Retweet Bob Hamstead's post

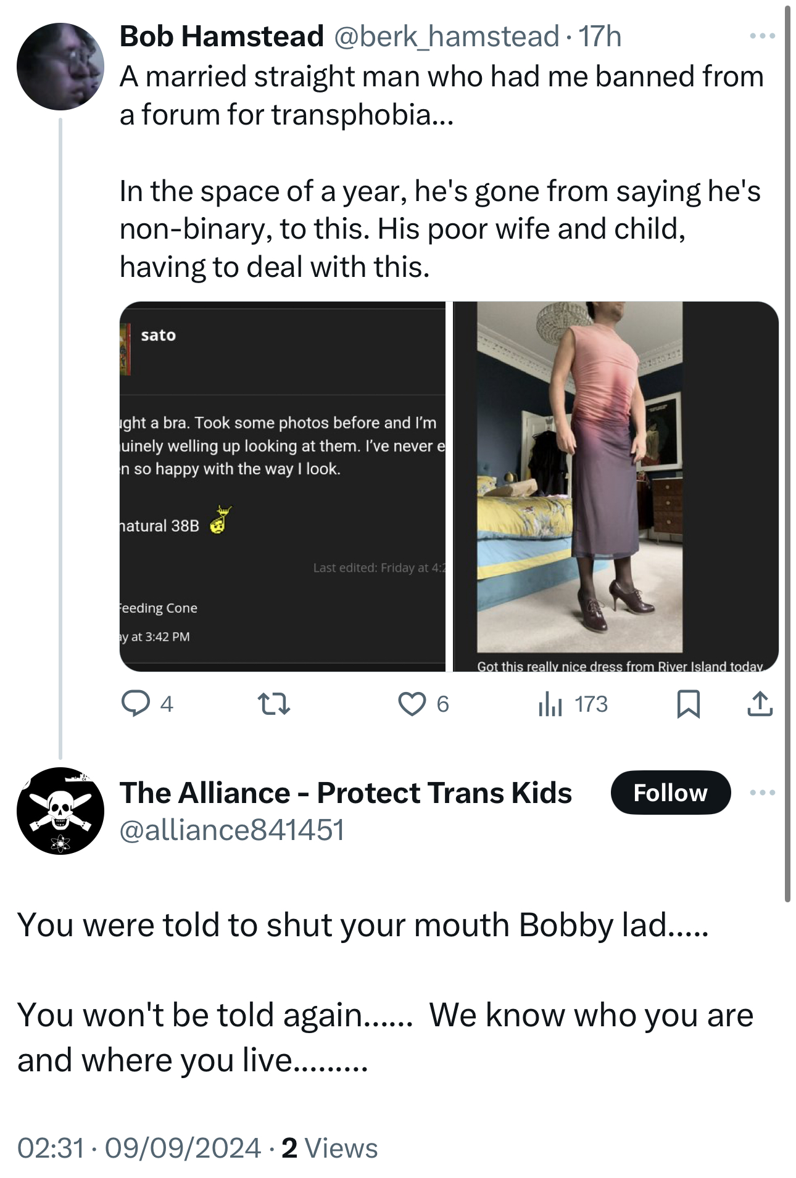pyautogui.click(x=273, y=704)
